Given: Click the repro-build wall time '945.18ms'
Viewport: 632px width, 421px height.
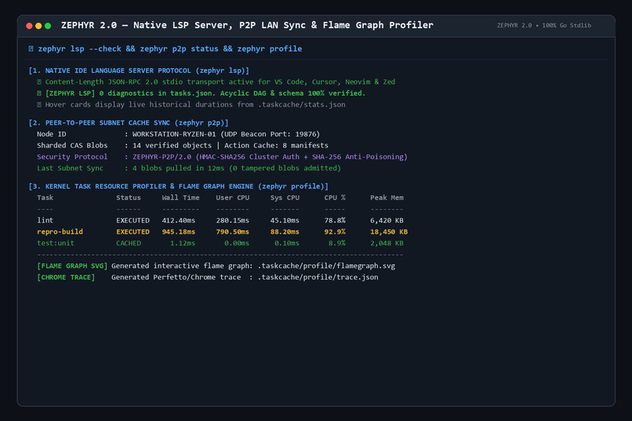Looking at the screenshot, I should coord(179,231).
